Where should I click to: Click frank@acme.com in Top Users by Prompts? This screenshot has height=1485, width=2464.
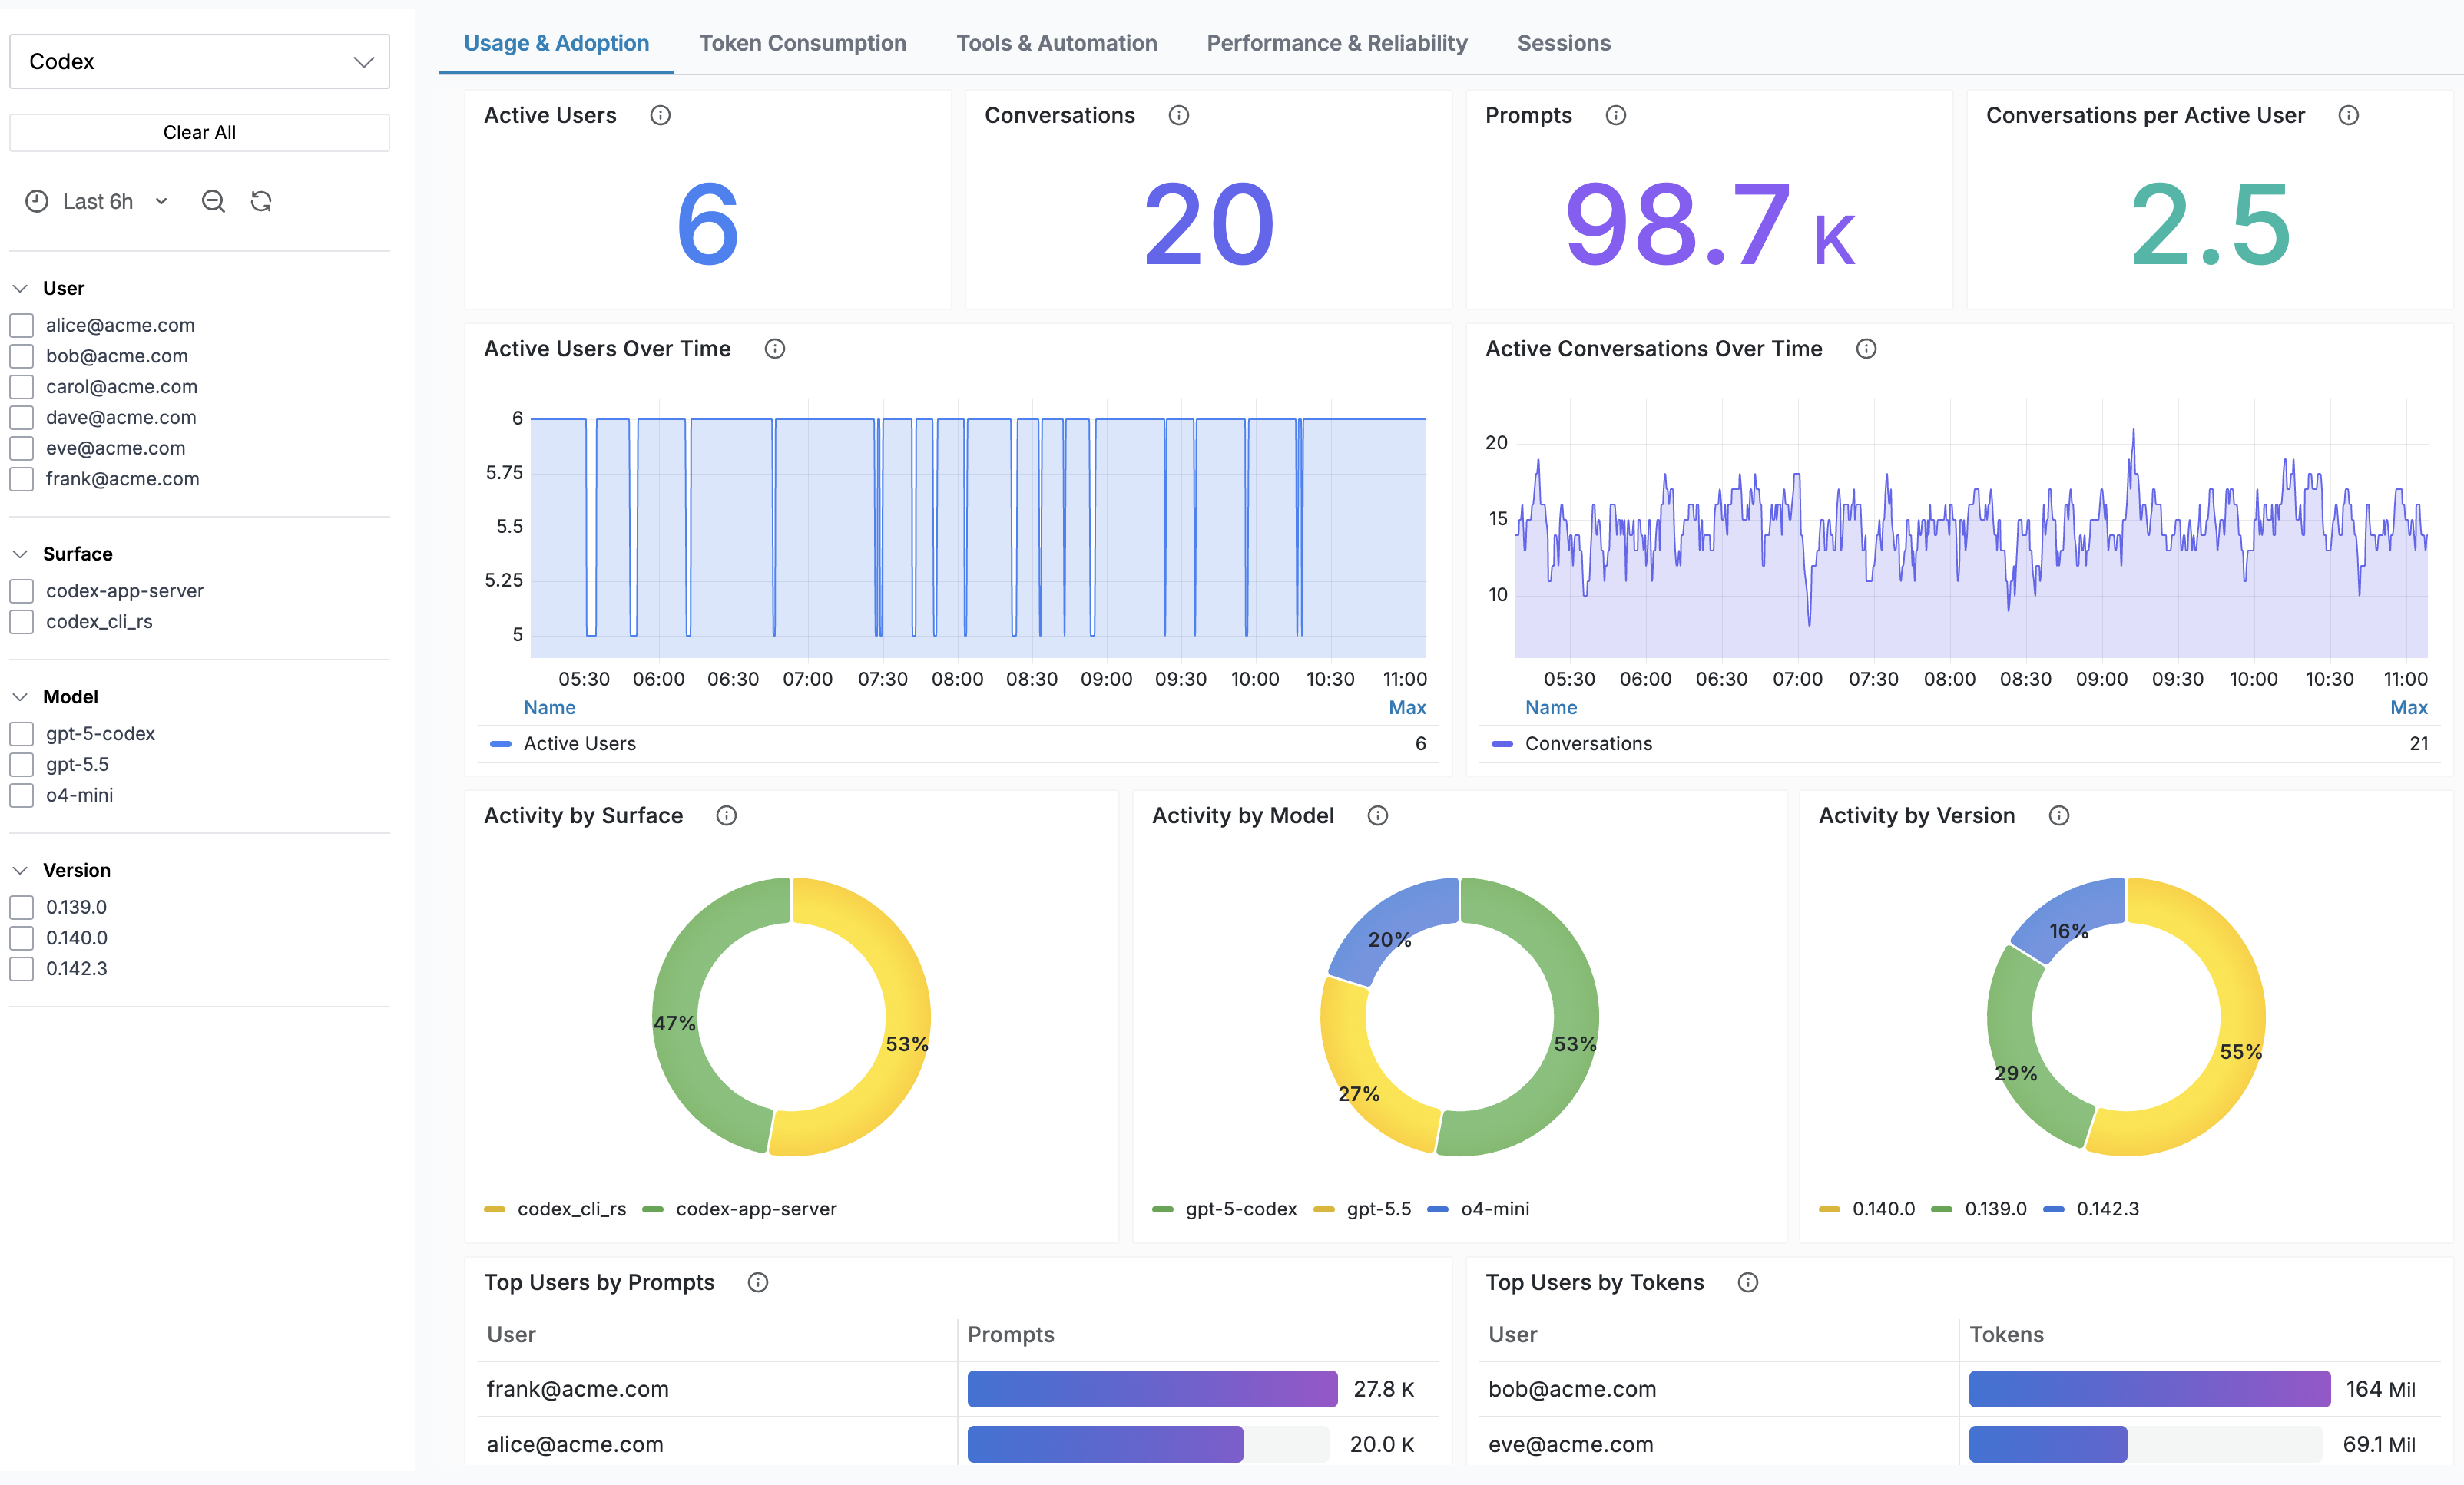tap(577, 1389)
